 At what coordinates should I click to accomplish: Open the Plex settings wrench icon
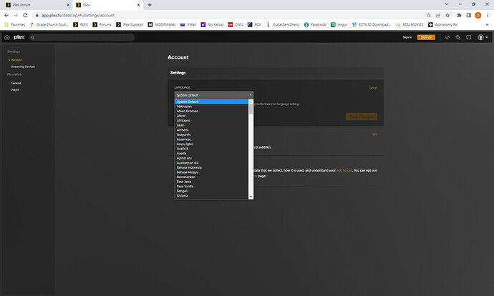pos(458,37)
